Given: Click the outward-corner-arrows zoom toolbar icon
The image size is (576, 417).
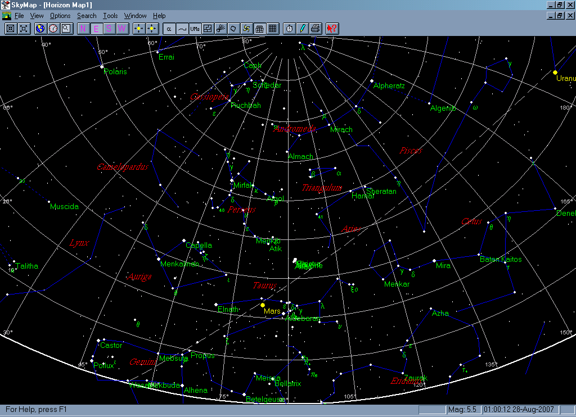Looking at the screenshot, I should [x=24, y=29].
